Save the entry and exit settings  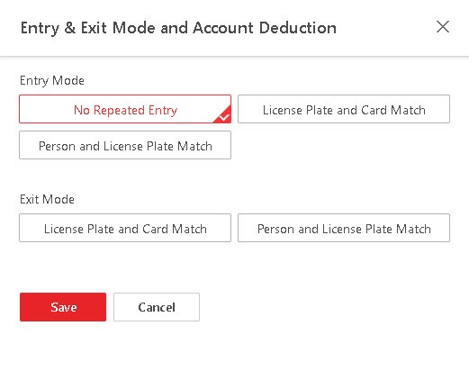(x=63, y=307)
